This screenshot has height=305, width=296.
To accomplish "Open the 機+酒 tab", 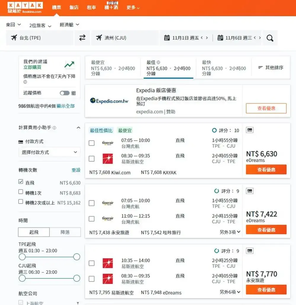I will tap(111, 6).
